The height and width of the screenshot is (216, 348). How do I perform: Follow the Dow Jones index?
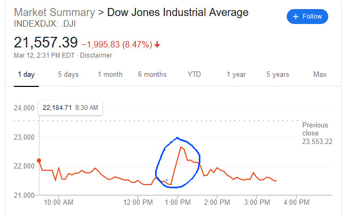point(307,17)
